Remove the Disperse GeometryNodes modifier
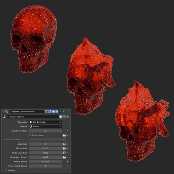 coord(64,111)
